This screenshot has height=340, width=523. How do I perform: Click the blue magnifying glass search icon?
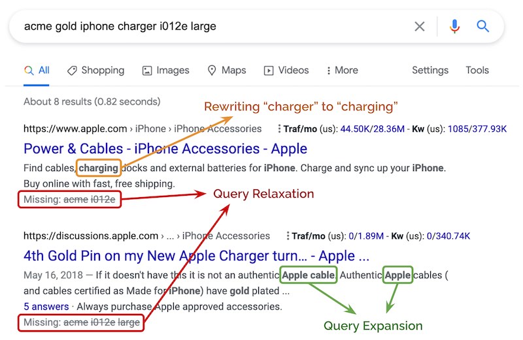pos(483,27)
